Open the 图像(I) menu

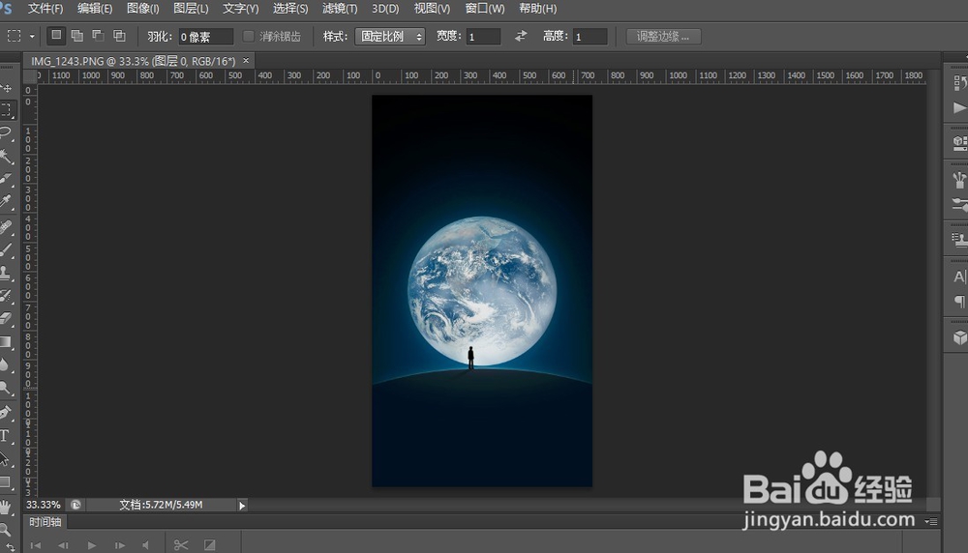142,9
